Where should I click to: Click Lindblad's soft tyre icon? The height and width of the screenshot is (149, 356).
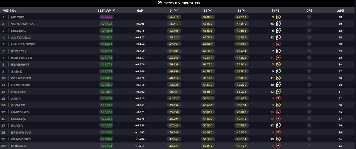tap(278, 112)
